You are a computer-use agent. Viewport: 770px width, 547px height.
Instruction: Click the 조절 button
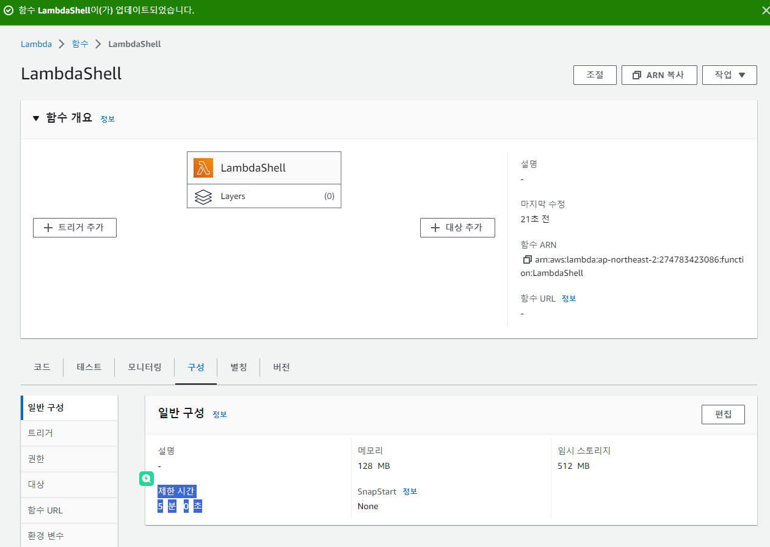point(595,74)
